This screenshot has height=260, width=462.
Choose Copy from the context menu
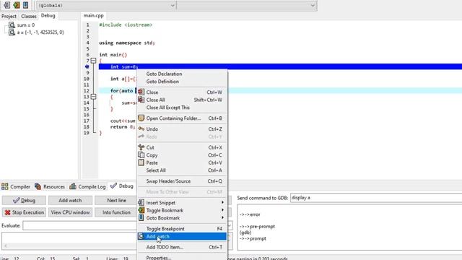pos(182,155)
